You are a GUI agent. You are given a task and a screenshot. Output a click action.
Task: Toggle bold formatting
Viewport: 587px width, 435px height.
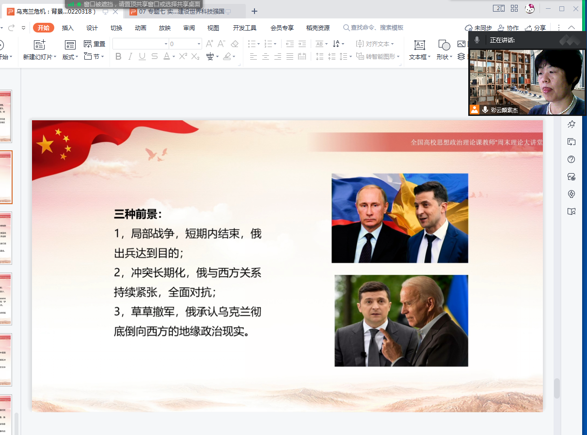[118, 57]
